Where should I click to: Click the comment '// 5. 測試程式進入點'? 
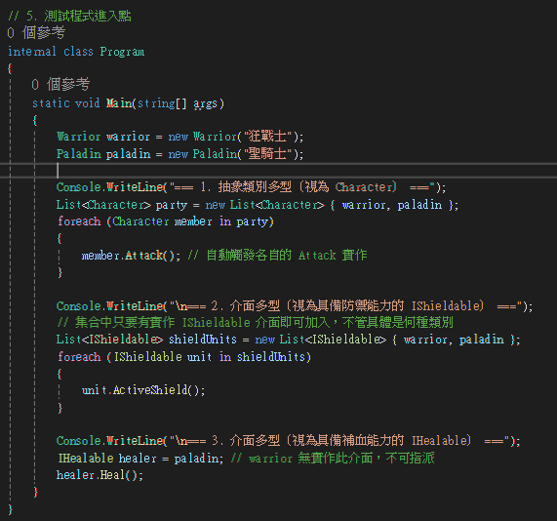[x=69, y=16]
